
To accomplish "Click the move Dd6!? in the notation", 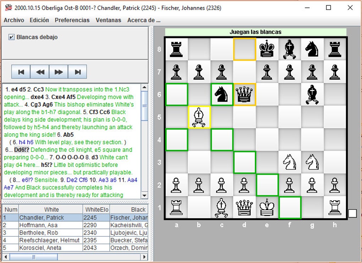I will click(22, 150).
